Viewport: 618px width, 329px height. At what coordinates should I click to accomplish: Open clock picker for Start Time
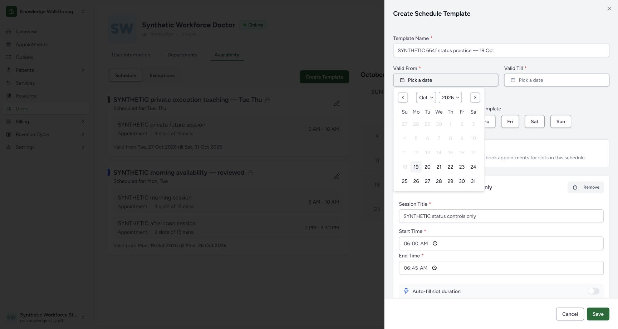pyautogui.click(x=435, y=244)
